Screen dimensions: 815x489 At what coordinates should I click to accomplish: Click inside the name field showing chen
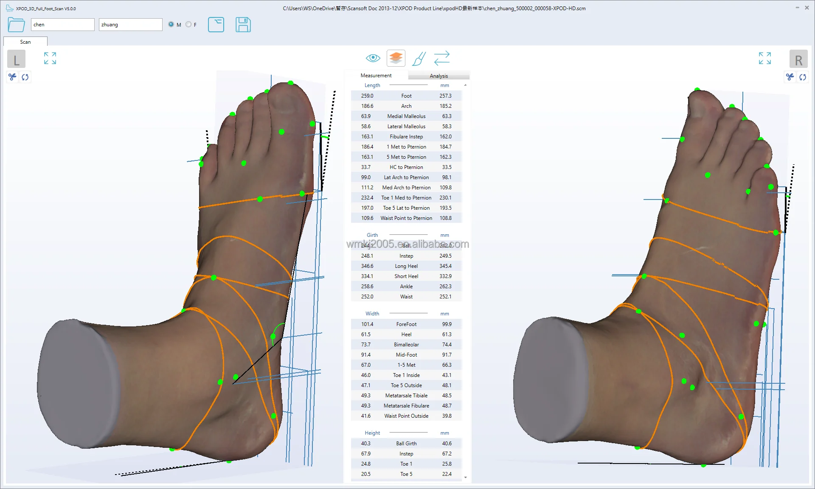click(x=62, y=24)
